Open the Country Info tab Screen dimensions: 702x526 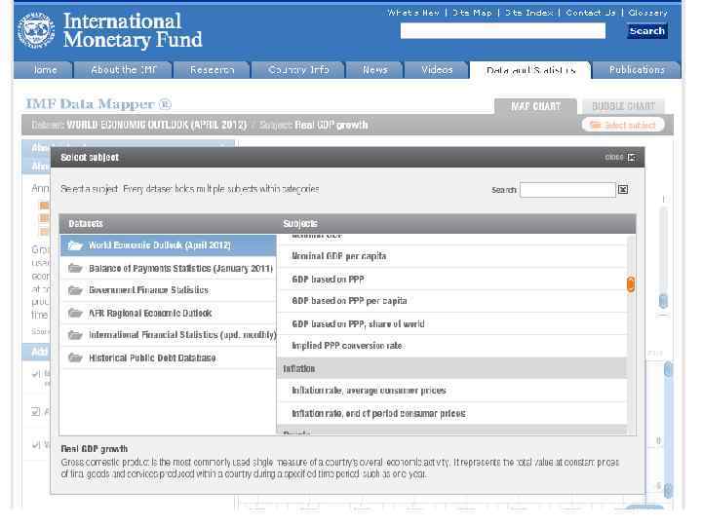(x=298, y=70)
